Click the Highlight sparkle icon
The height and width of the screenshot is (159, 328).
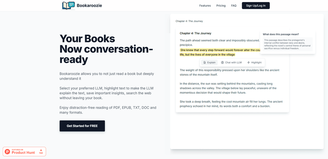(x=248, y=62)
